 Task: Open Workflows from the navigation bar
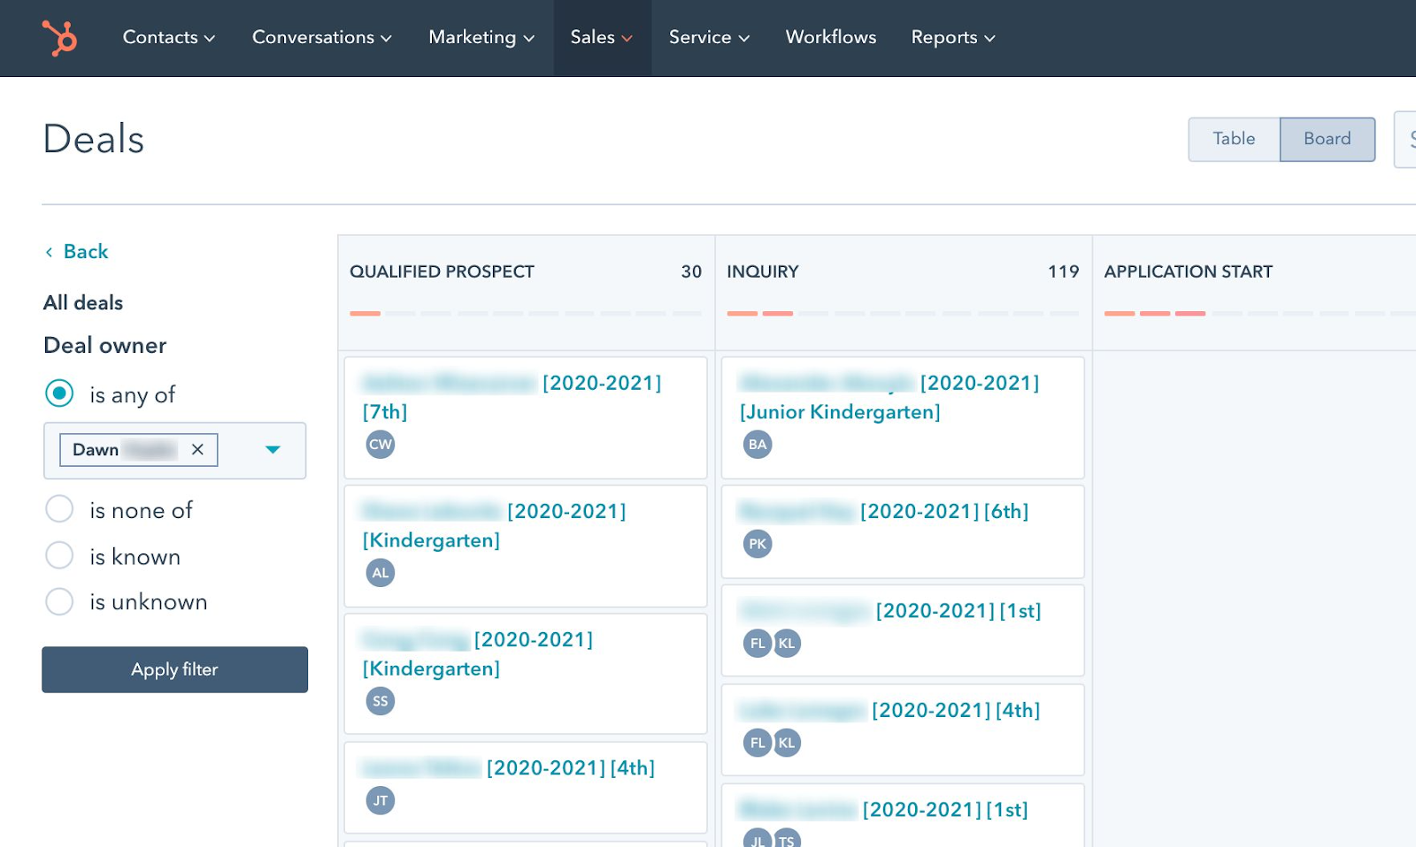(x=831, y=37)
